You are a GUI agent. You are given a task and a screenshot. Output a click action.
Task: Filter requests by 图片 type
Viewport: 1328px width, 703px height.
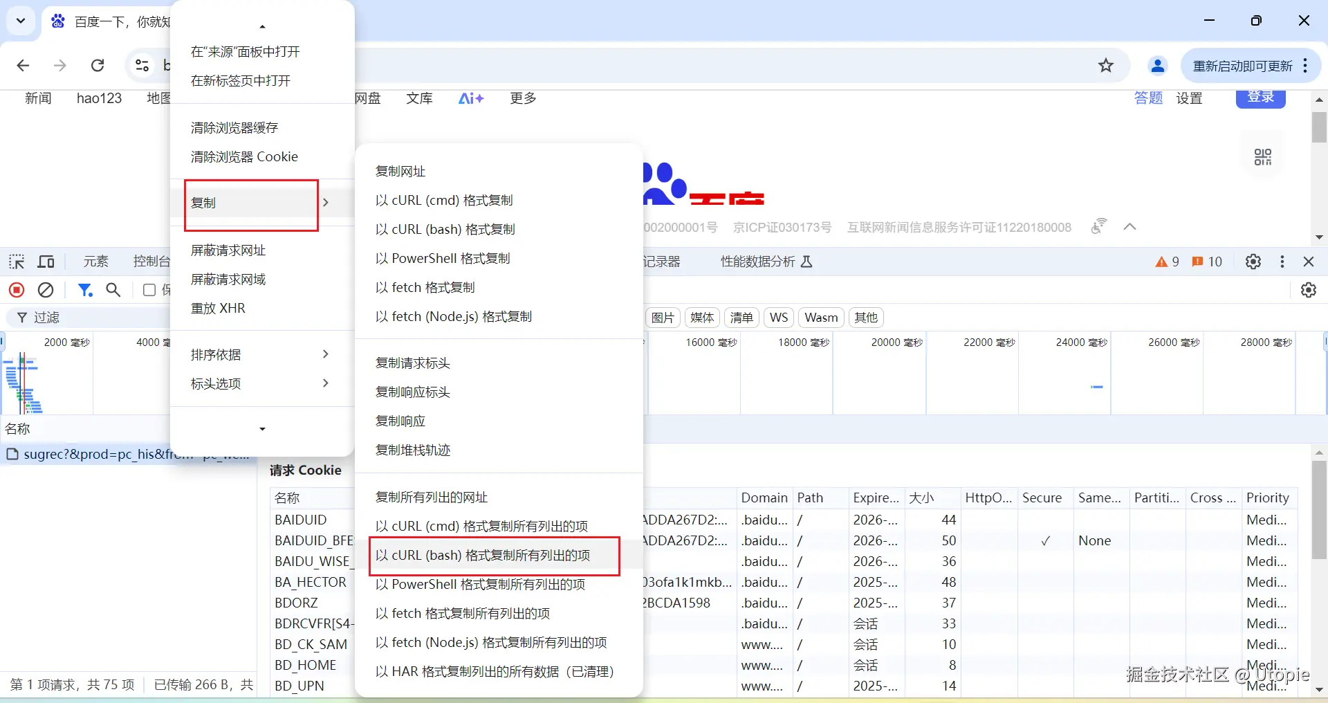pos(663,318)
